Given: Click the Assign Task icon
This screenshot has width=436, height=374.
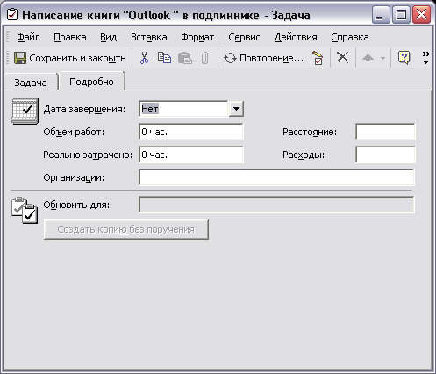Looking at the screenshot, I should [318, 58].
